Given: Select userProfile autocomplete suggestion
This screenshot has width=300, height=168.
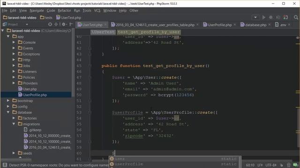Looking at the screenshot, I should point(175,164).
